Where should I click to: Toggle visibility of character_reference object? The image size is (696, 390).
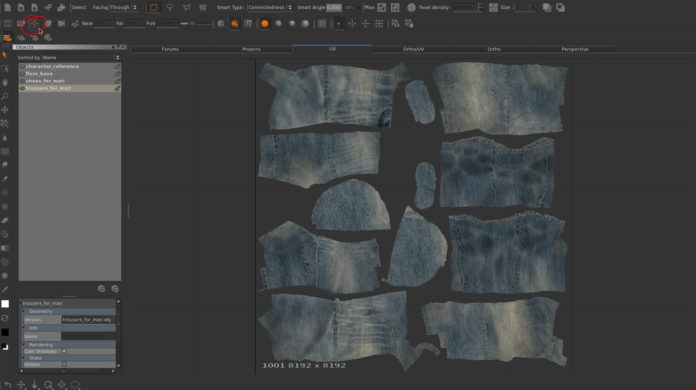click(x=22, y=66)
